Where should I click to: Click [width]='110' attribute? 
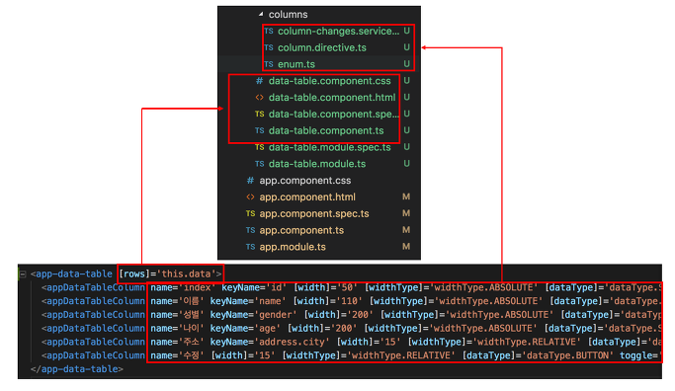pyautogui.click(x=328, y=301)
